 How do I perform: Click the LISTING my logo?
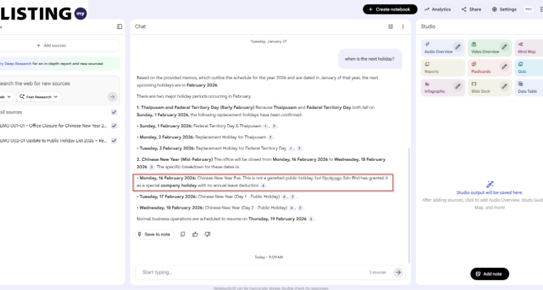44,13
